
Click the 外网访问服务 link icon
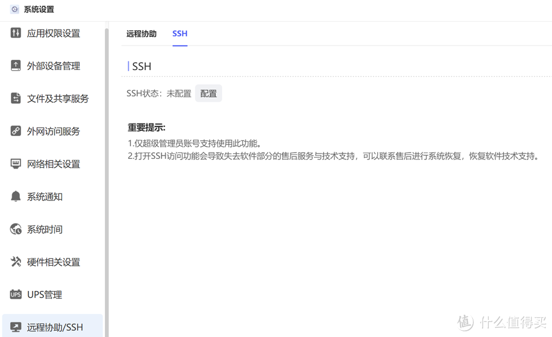[x=16, y=131]
